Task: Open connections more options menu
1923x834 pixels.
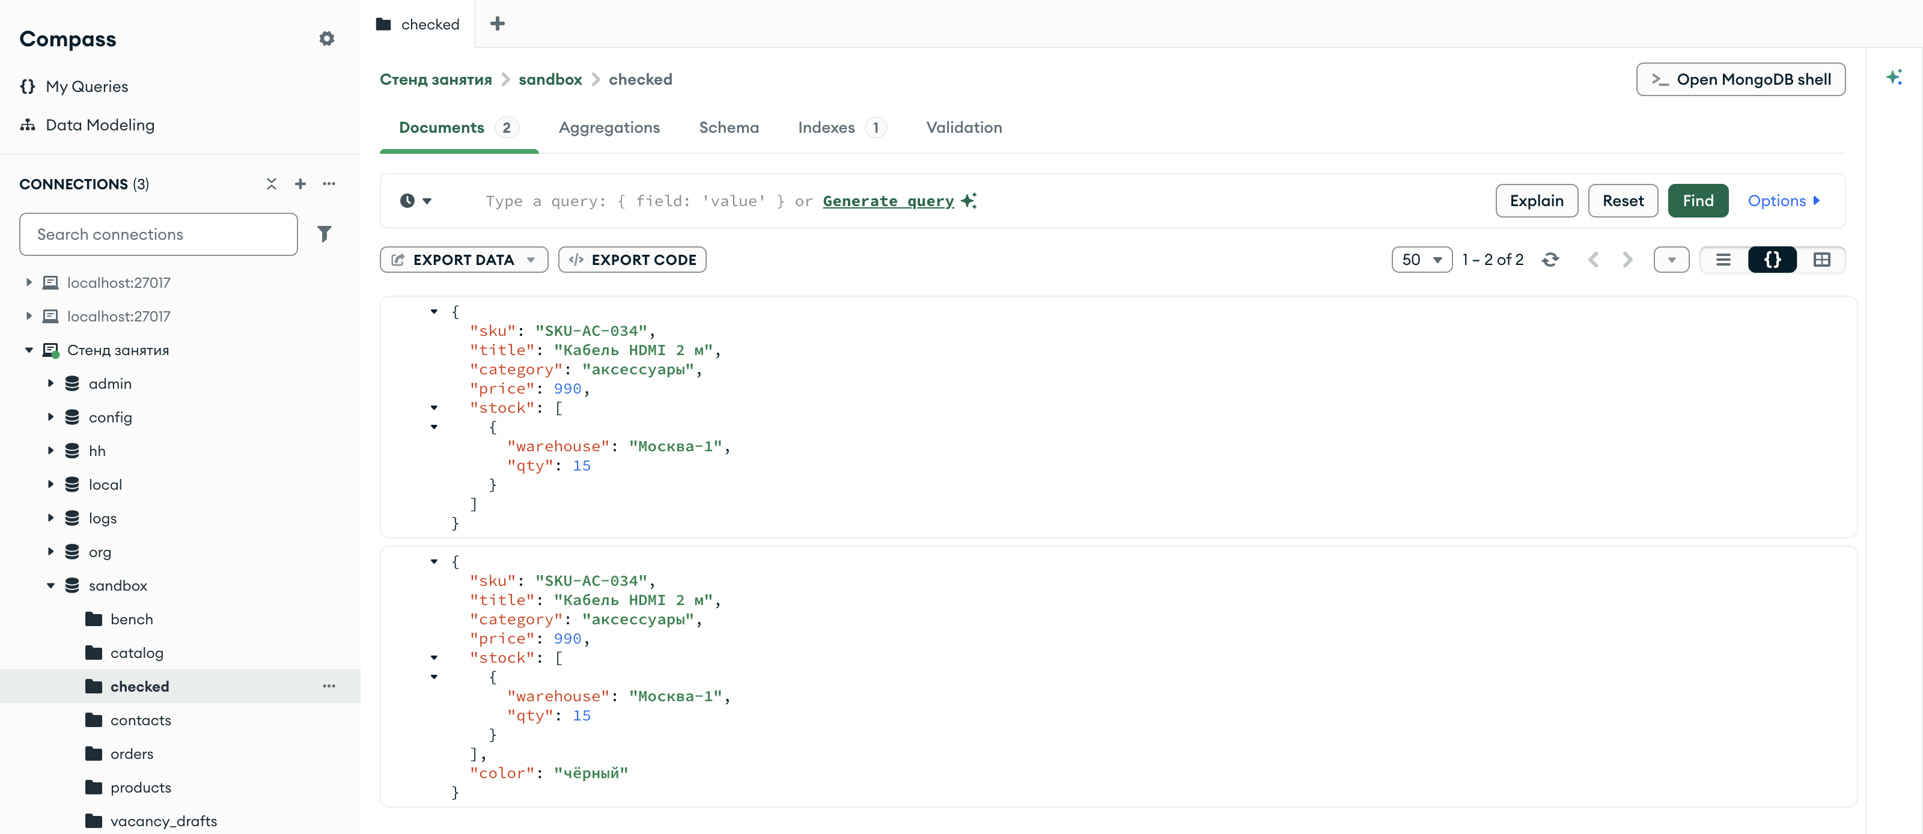Action: [x=329, y=184]
